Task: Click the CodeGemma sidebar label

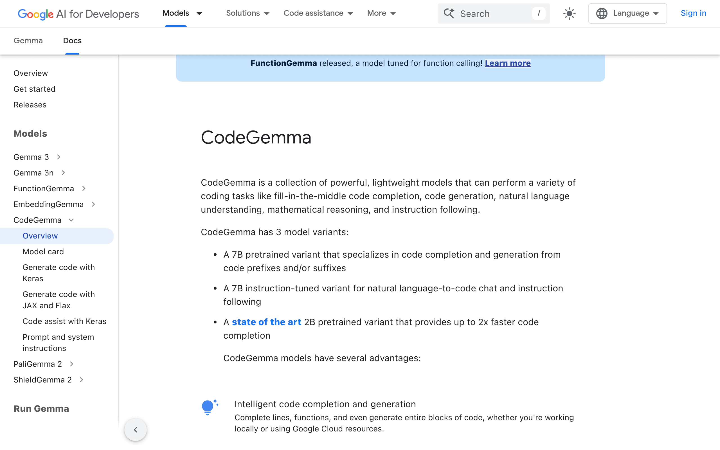Action: [37, 220]
